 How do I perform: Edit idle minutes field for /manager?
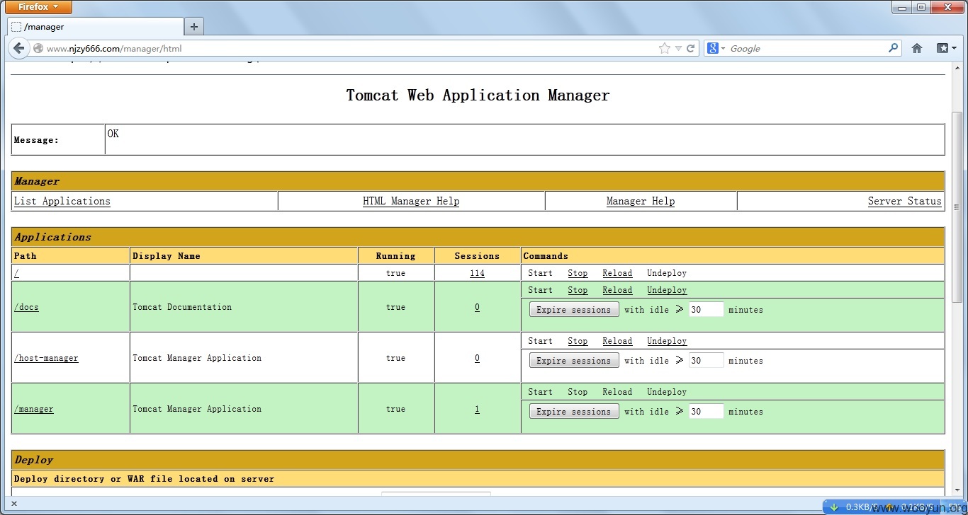coord(706,412)
